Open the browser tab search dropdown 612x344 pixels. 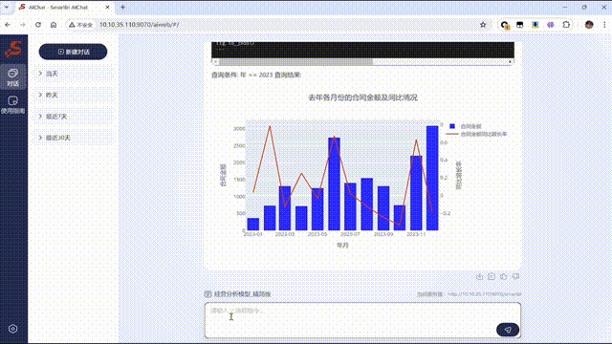click(7, 7)
